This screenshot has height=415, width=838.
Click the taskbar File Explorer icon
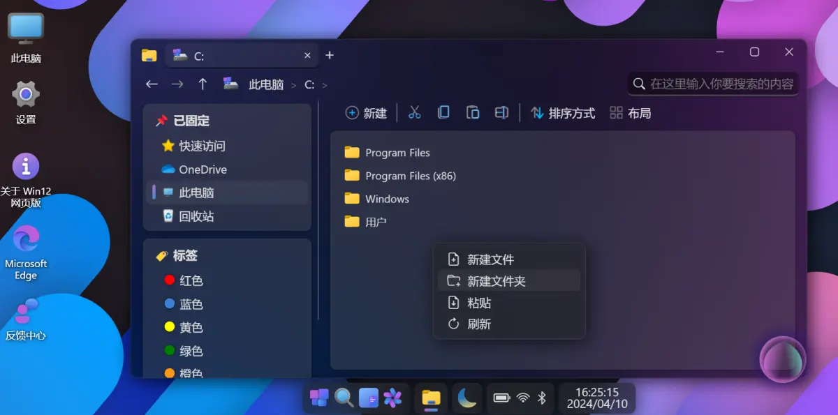(431, 398)
